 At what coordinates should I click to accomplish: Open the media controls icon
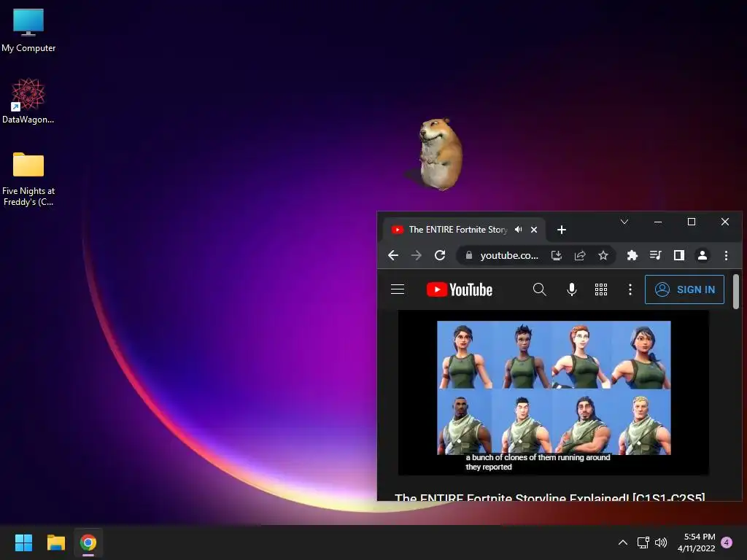tap(656, 256)
